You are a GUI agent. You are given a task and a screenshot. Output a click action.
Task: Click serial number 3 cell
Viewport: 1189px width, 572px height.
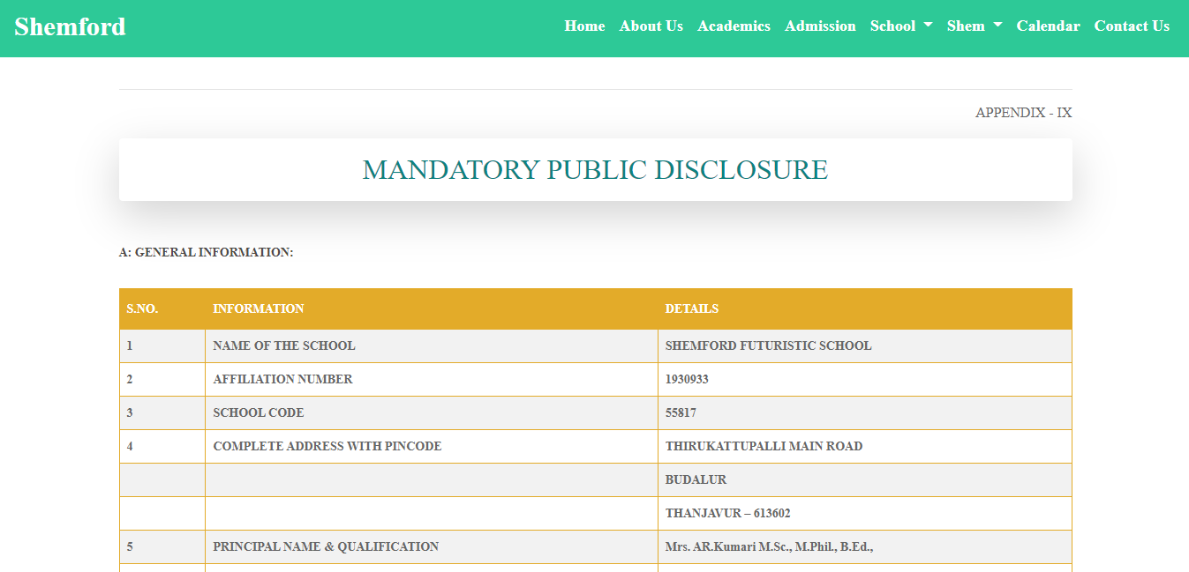162,412
